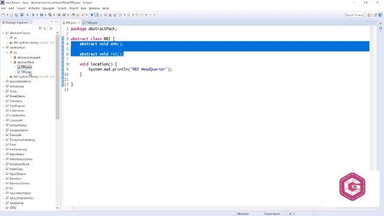Click the Writable status bar entry
This screenshot has width=384, height=216.
(x=242, y=214)
